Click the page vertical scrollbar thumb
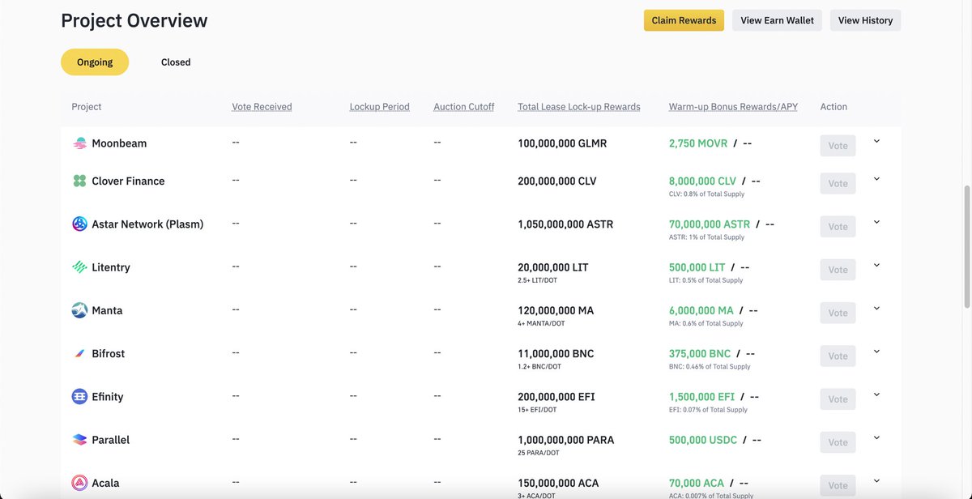 click(966, 247)
